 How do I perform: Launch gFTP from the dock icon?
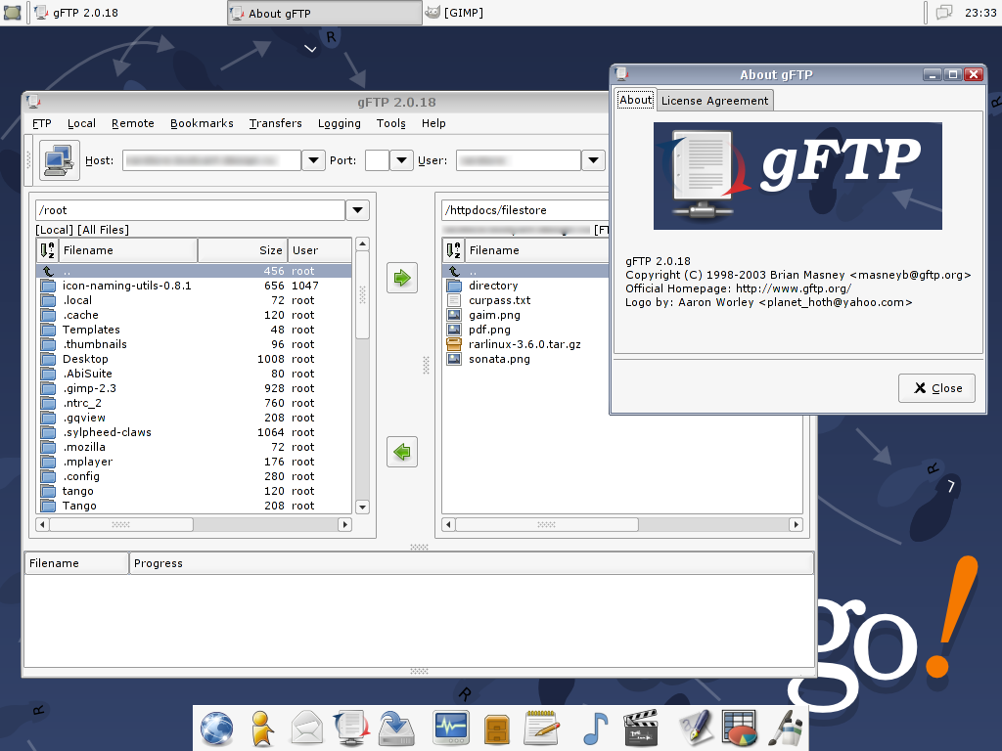tap(351, 729)
